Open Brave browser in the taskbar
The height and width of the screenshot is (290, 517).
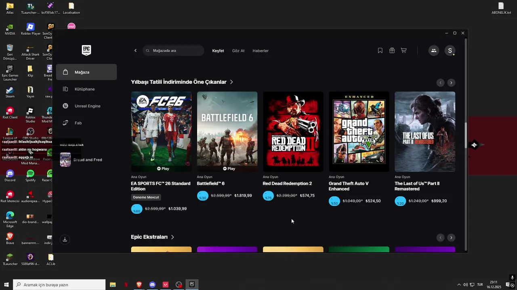pyautogui.click(x=139, y=285)
